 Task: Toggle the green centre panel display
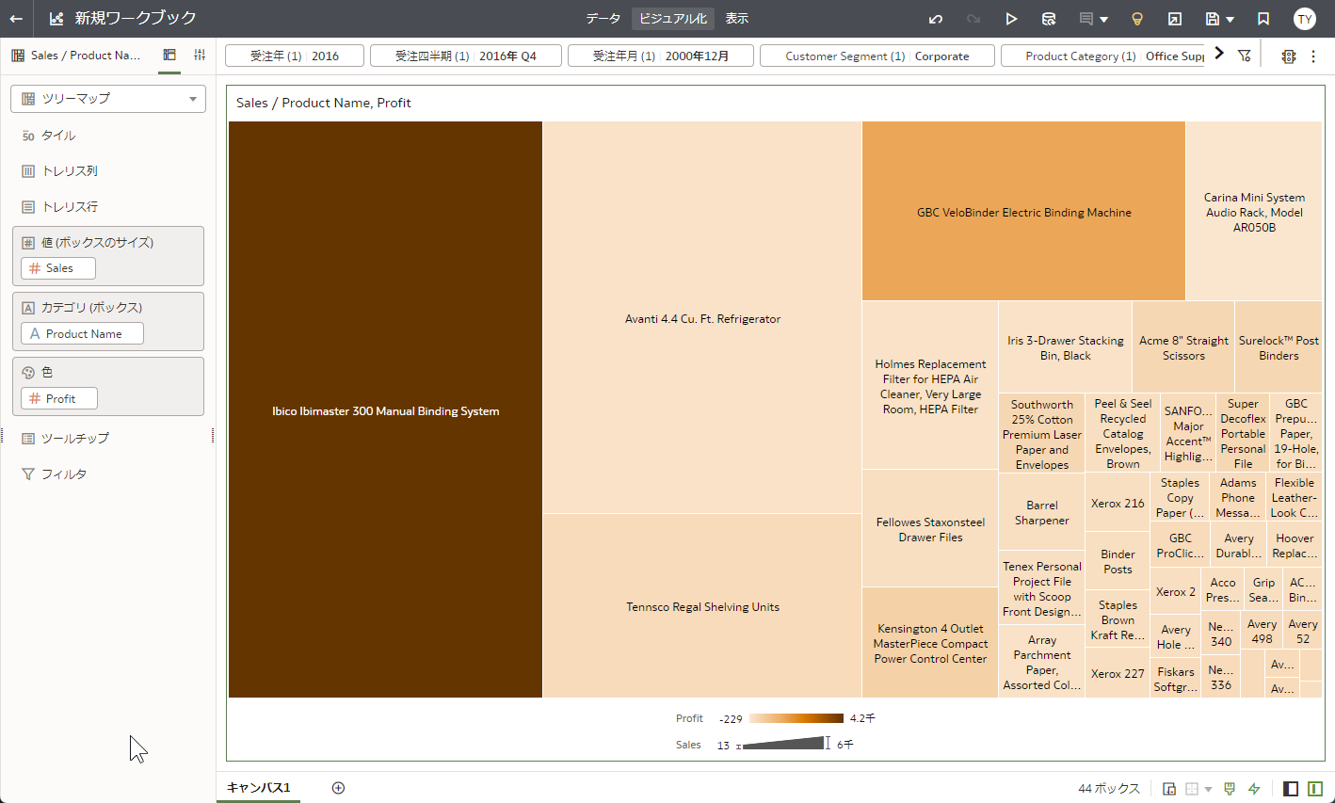click(1315, 788)
